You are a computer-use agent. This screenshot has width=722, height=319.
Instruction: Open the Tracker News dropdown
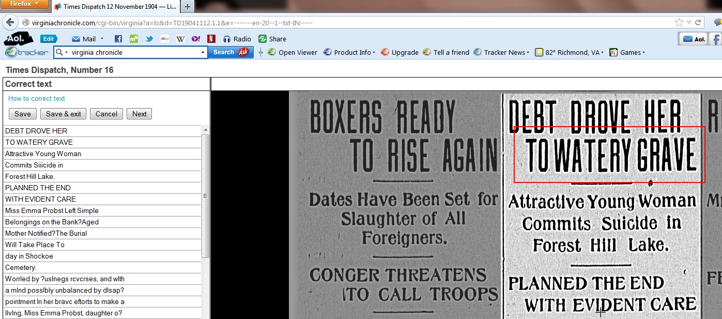(x=528, y=52)
